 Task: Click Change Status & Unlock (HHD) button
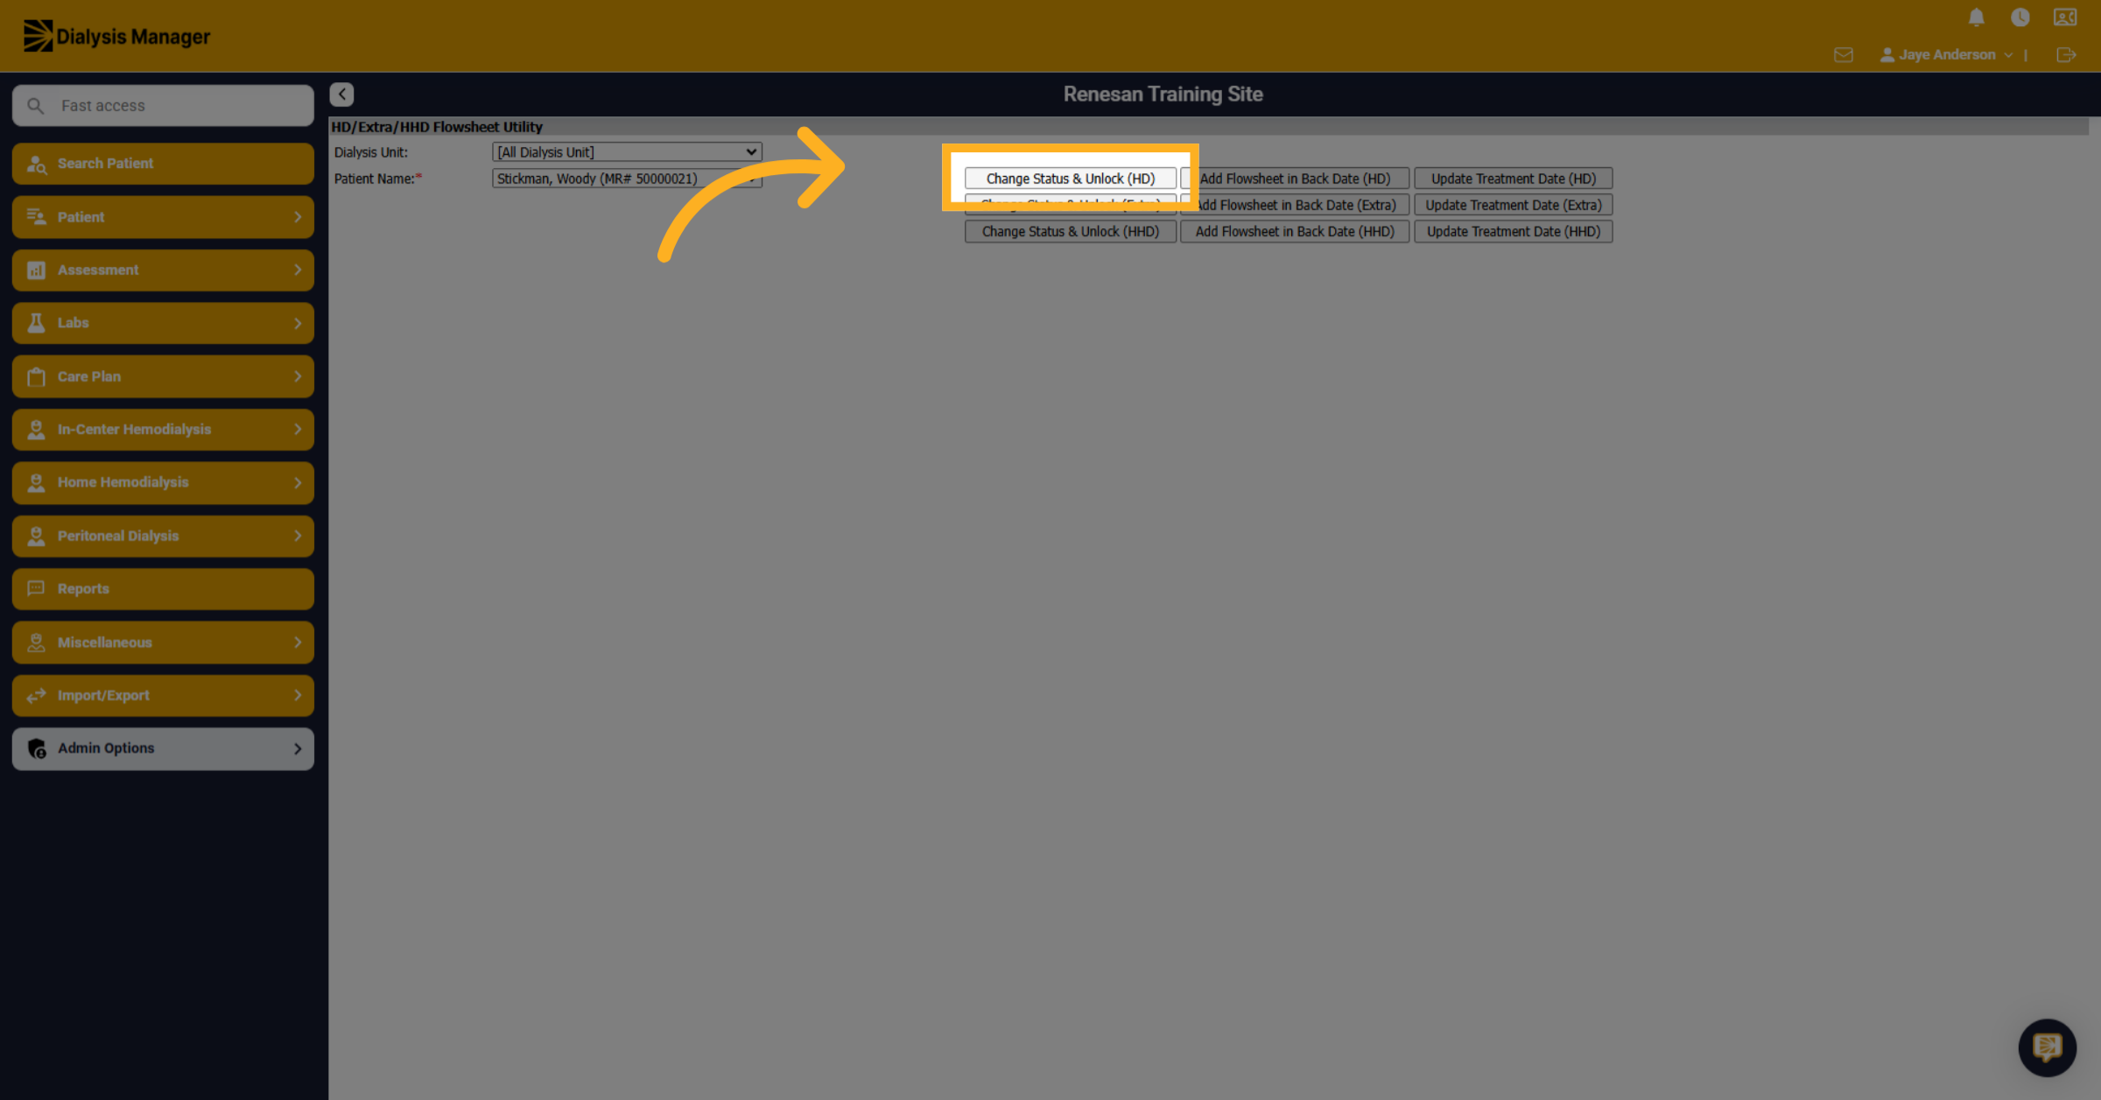click(1071, 232)
